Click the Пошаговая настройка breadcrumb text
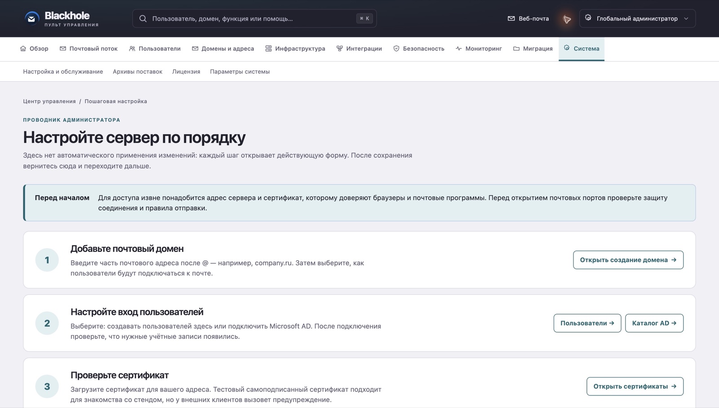This screenshot has width=719, height=408. [x=116, y=101]
